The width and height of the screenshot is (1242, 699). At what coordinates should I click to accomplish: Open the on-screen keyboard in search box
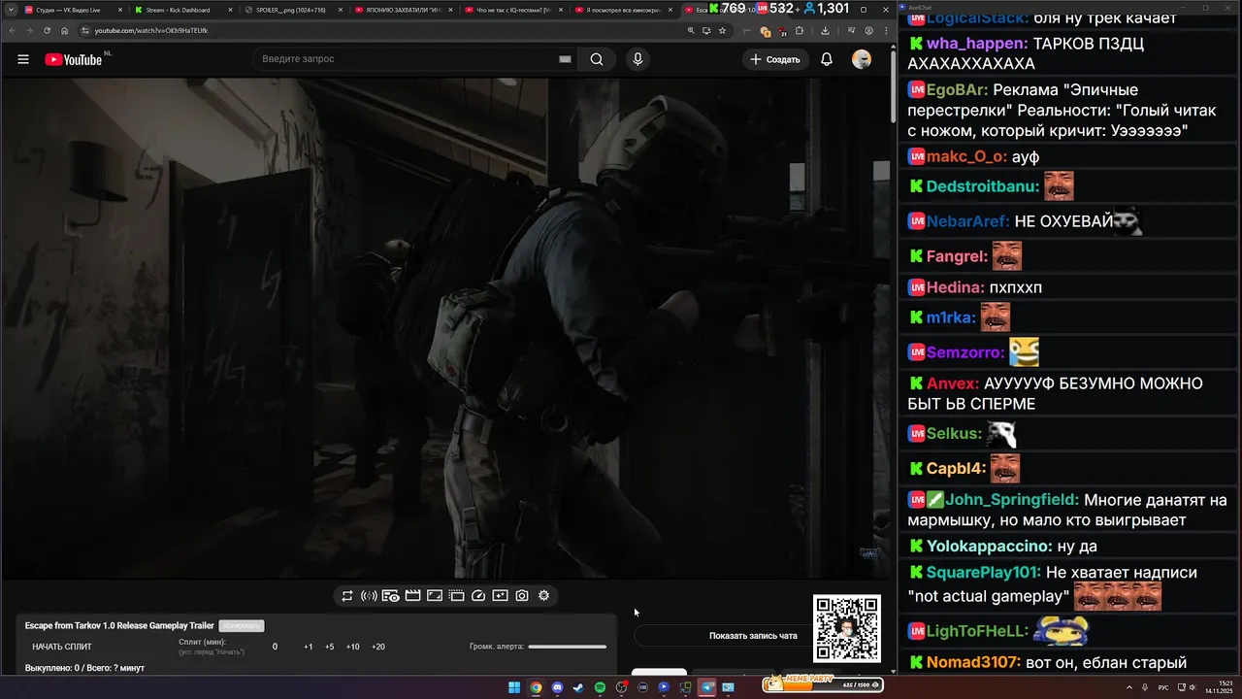pyautogui.click(x=565, y=59)
